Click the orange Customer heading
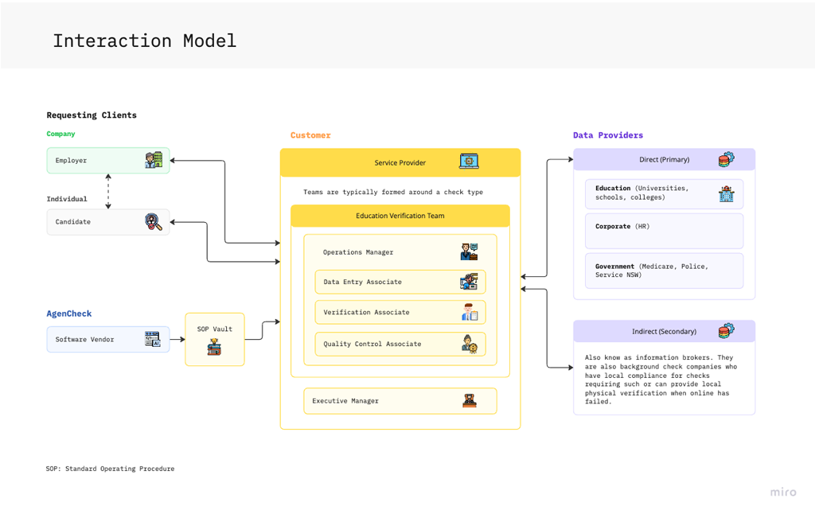815x526 pixels. coord(310,135)
